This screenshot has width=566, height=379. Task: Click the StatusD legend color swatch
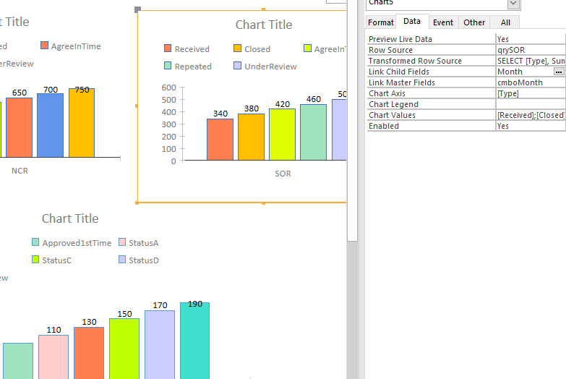[x=122, y=259]
